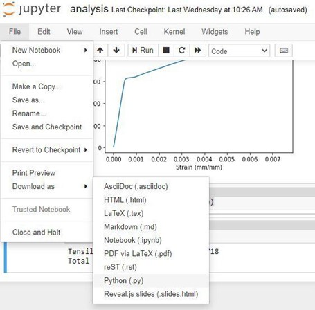Click the Strain (mm/mm) axis label
Screen dimensions: 315x310
[x=199, y=167]
